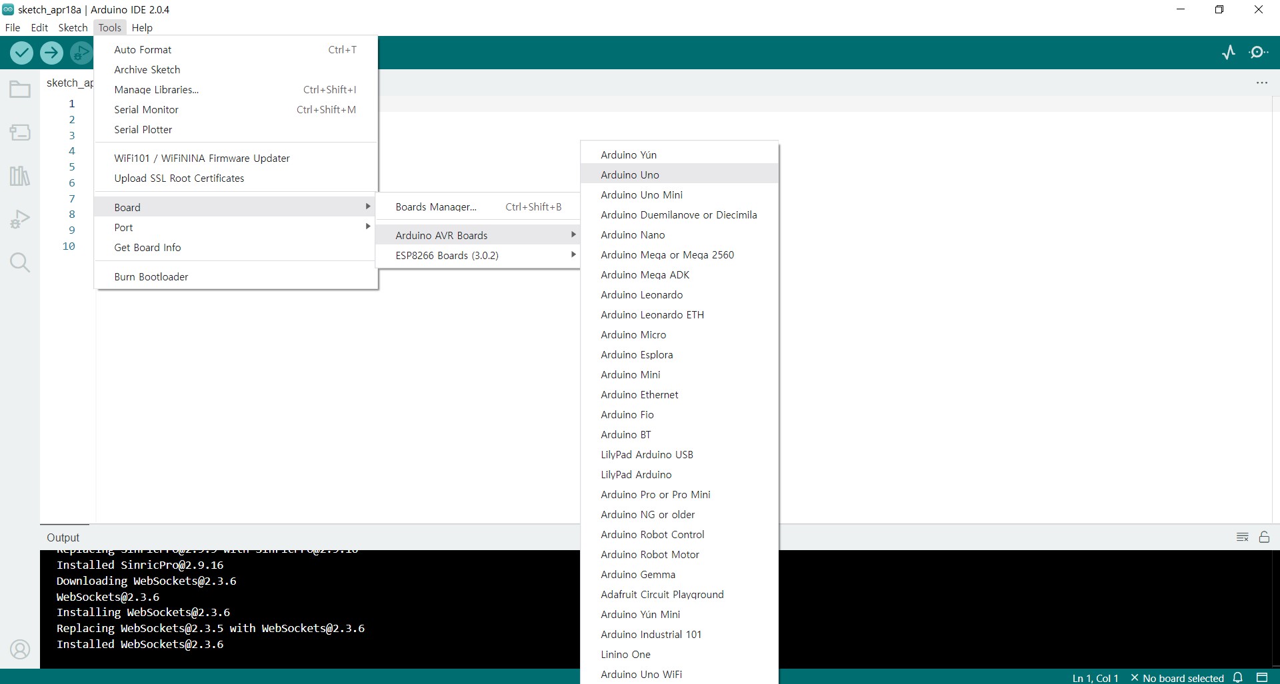Select Arduino Yún board
1280x684 pixels.
pyautogui.click(x=679, y=155)
